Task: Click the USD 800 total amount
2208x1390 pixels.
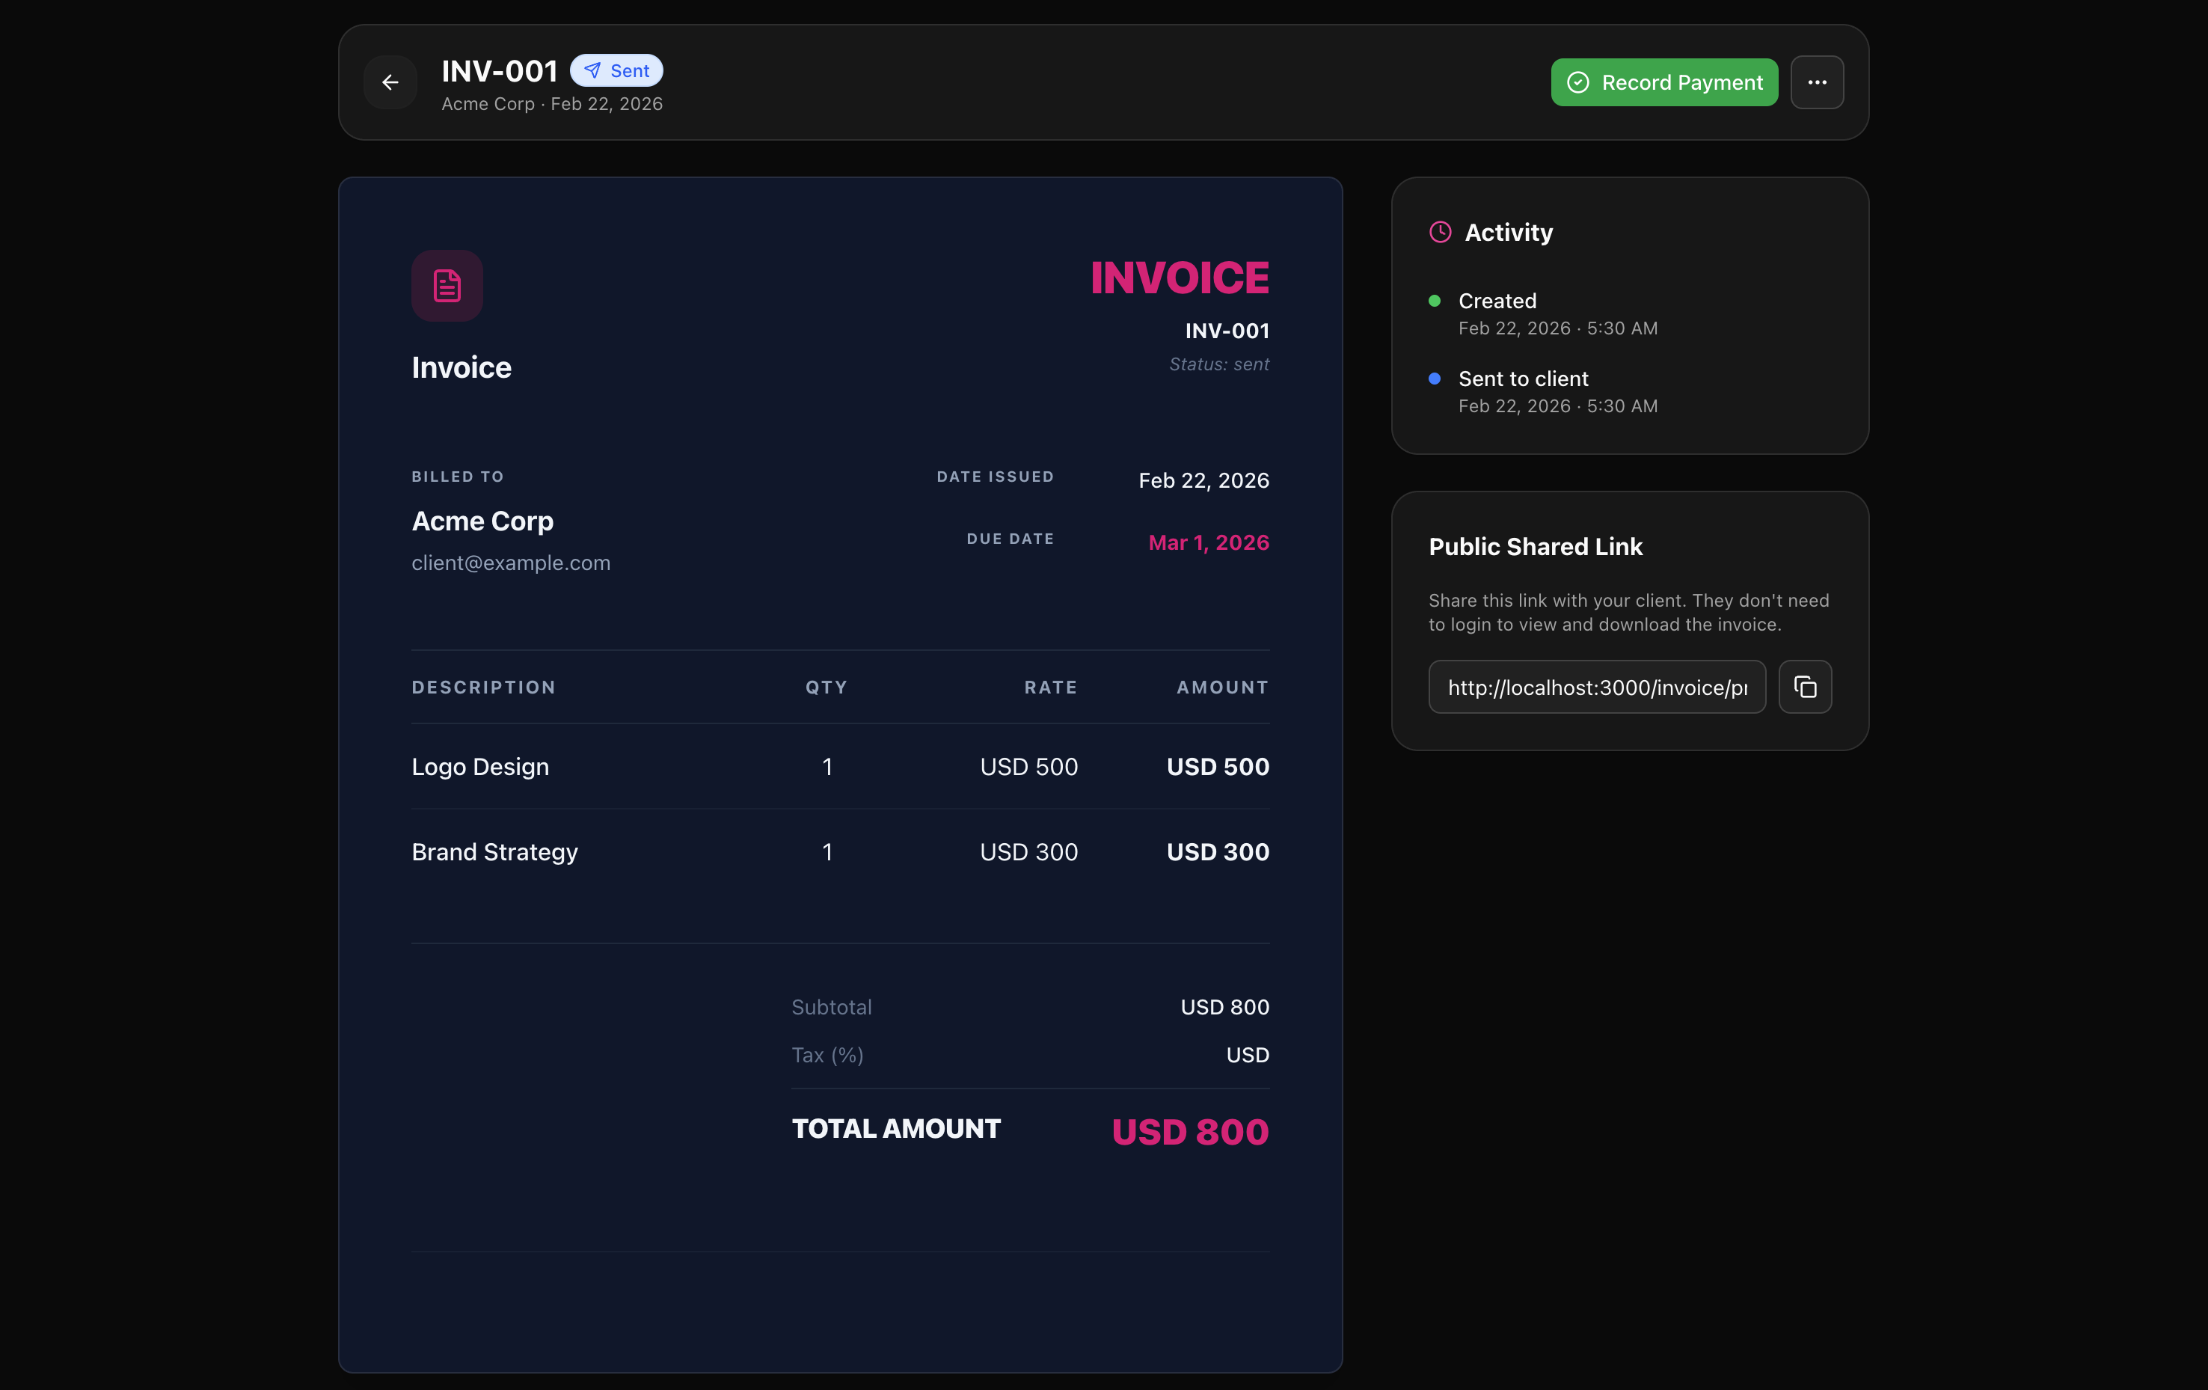Action: 1189,1131
